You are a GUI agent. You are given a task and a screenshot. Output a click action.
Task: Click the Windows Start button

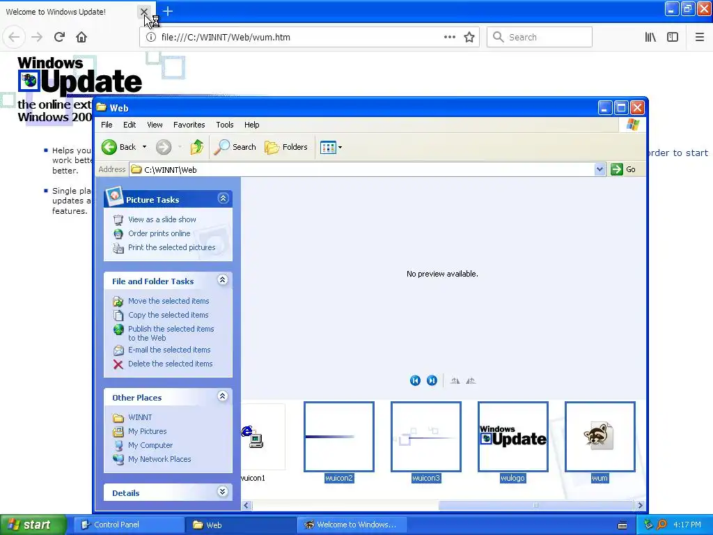coord(33,525)
